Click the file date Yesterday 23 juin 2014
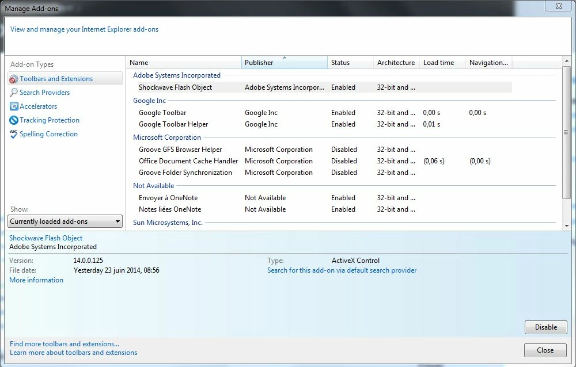The width and height of the screenshot is (576, 367). click(116, 270)
